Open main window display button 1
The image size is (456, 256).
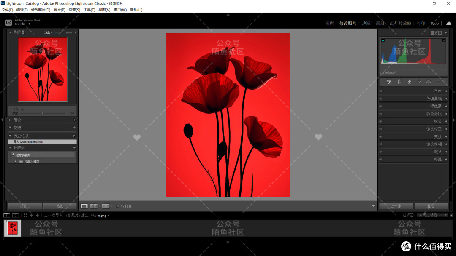(7, 216)
